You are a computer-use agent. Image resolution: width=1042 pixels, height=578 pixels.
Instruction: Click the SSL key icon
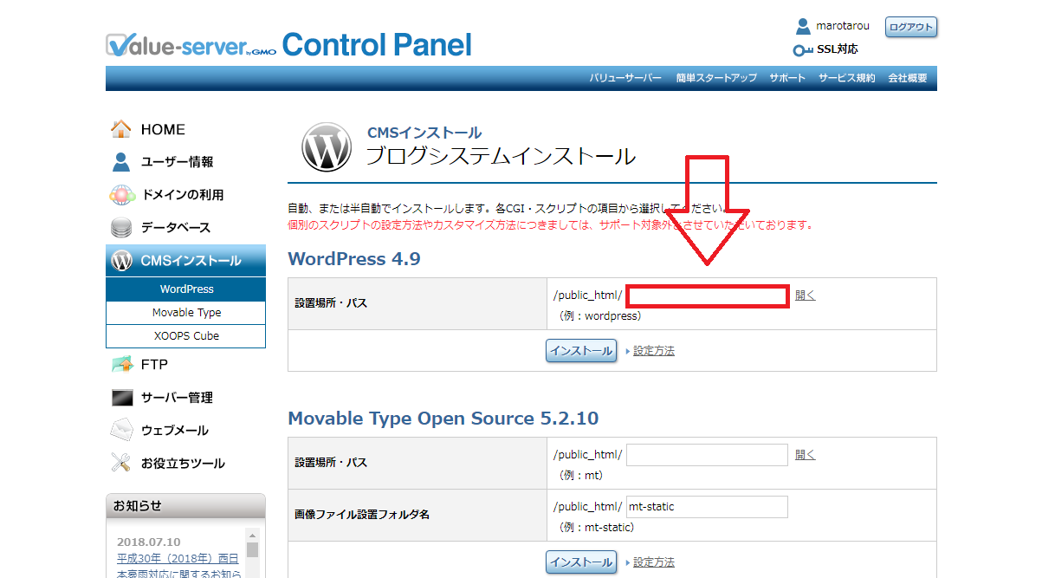803,50
